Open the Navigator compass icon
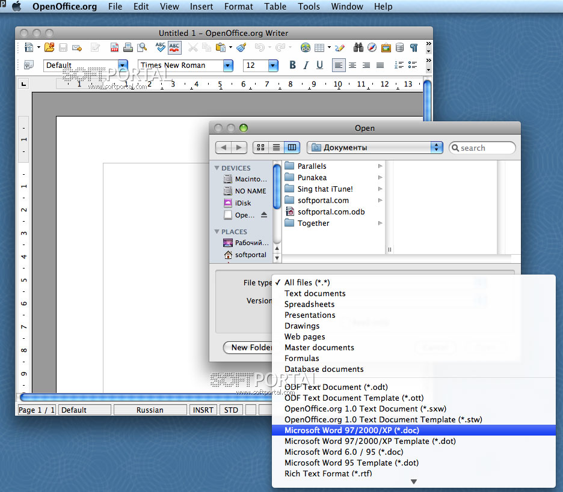563x492 pixels. point(372,47)
